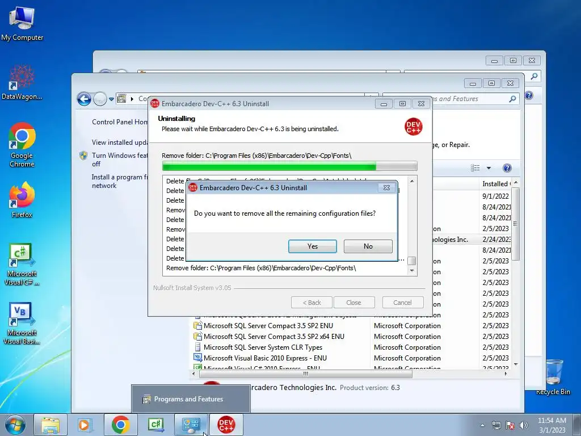Switch to Chrome in the taskbar

120,425
